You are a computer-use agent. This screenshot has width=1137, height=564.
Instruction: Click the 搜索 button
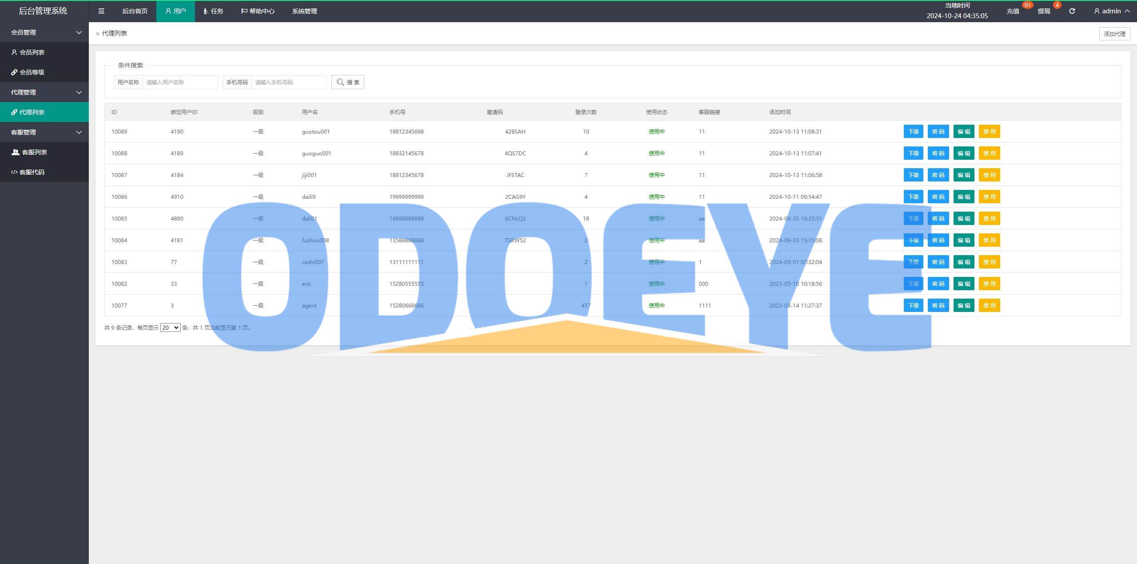pyautogui.click(x=347, y=82)
